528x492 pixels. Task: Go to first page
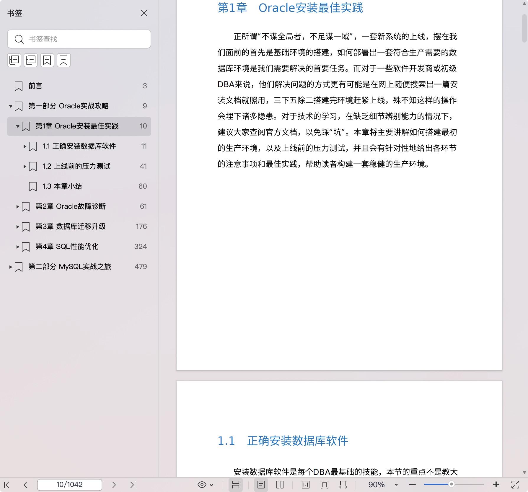coord(7,485)
